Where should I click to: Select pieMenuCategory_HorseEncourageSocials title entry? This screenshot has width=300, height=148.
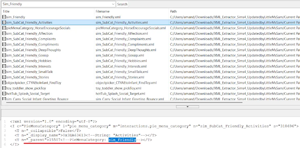[x=38, y=28]
